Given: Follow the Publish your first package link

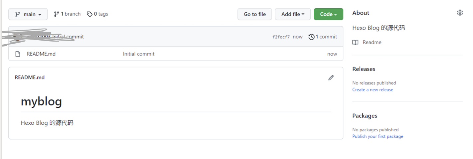Looking at the screenshot, I should click(378, 136).
